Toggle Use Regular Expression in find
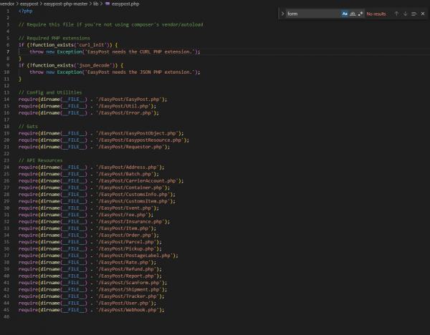Image resolution: width=430 pixels, height=335 pixels. coord(360,14)
